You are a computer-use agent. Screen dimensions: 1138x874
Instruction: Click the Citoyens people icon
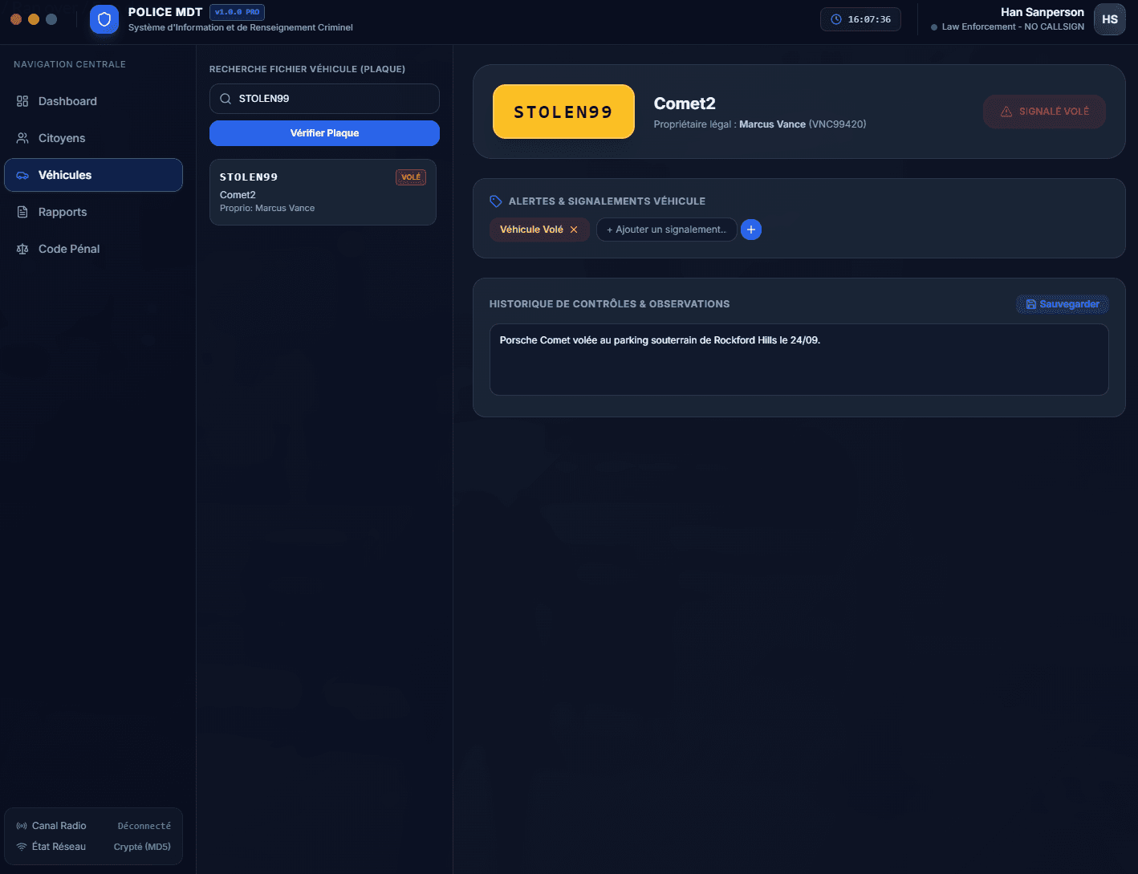point(22,138)
